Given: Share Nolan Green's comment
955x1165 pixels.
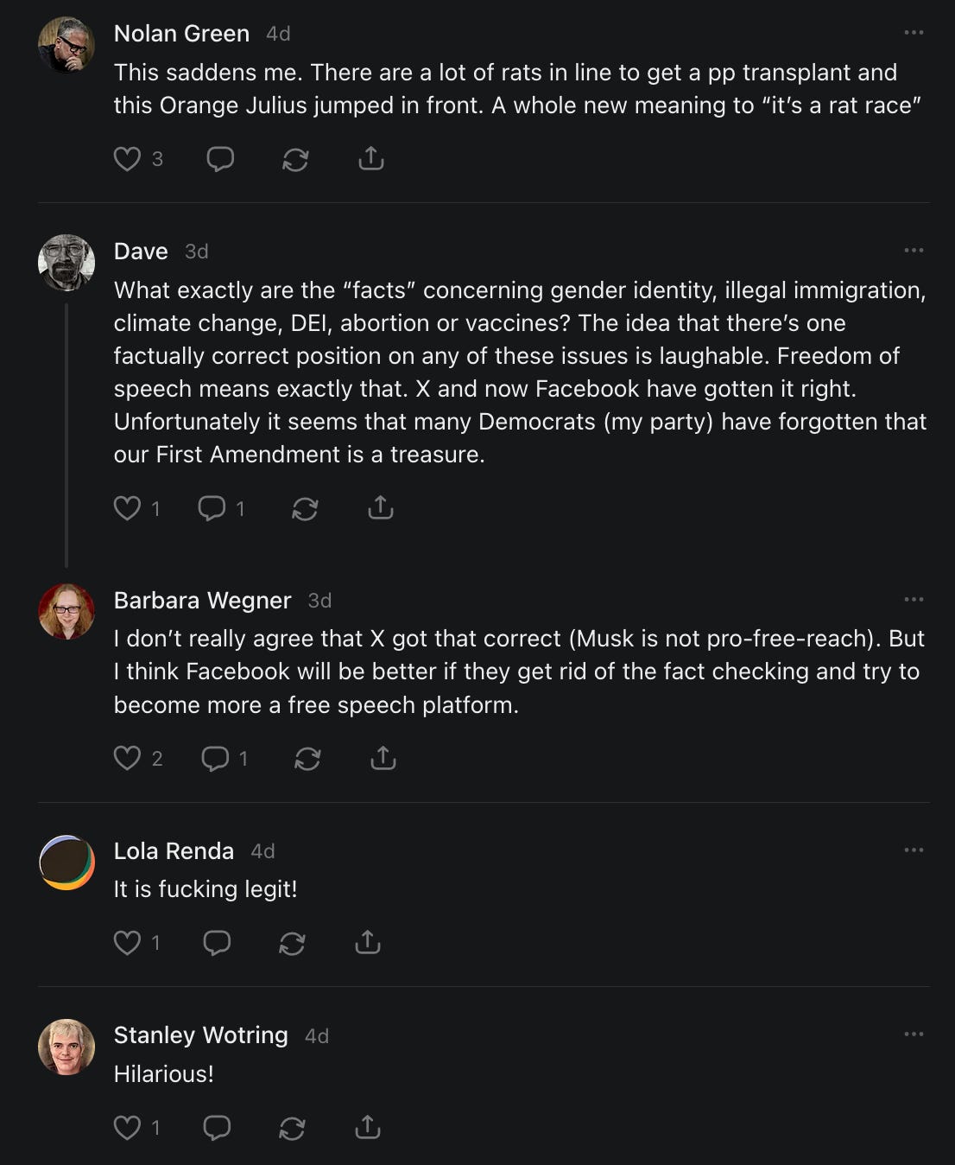Looking at the screenshot, I should pos(370,159).
